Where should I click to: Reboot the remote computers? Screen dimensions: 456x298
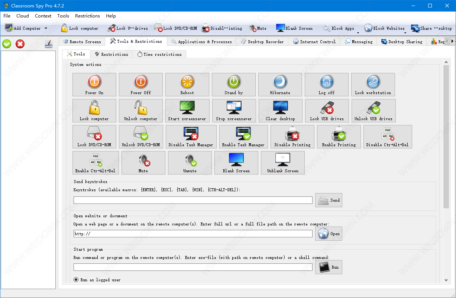tap(187, 84)
